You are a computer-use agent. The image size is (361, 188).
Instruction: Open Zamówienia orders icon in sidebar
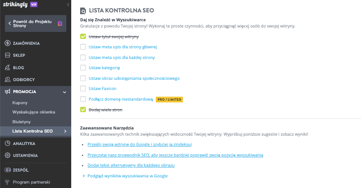[8, 43]
